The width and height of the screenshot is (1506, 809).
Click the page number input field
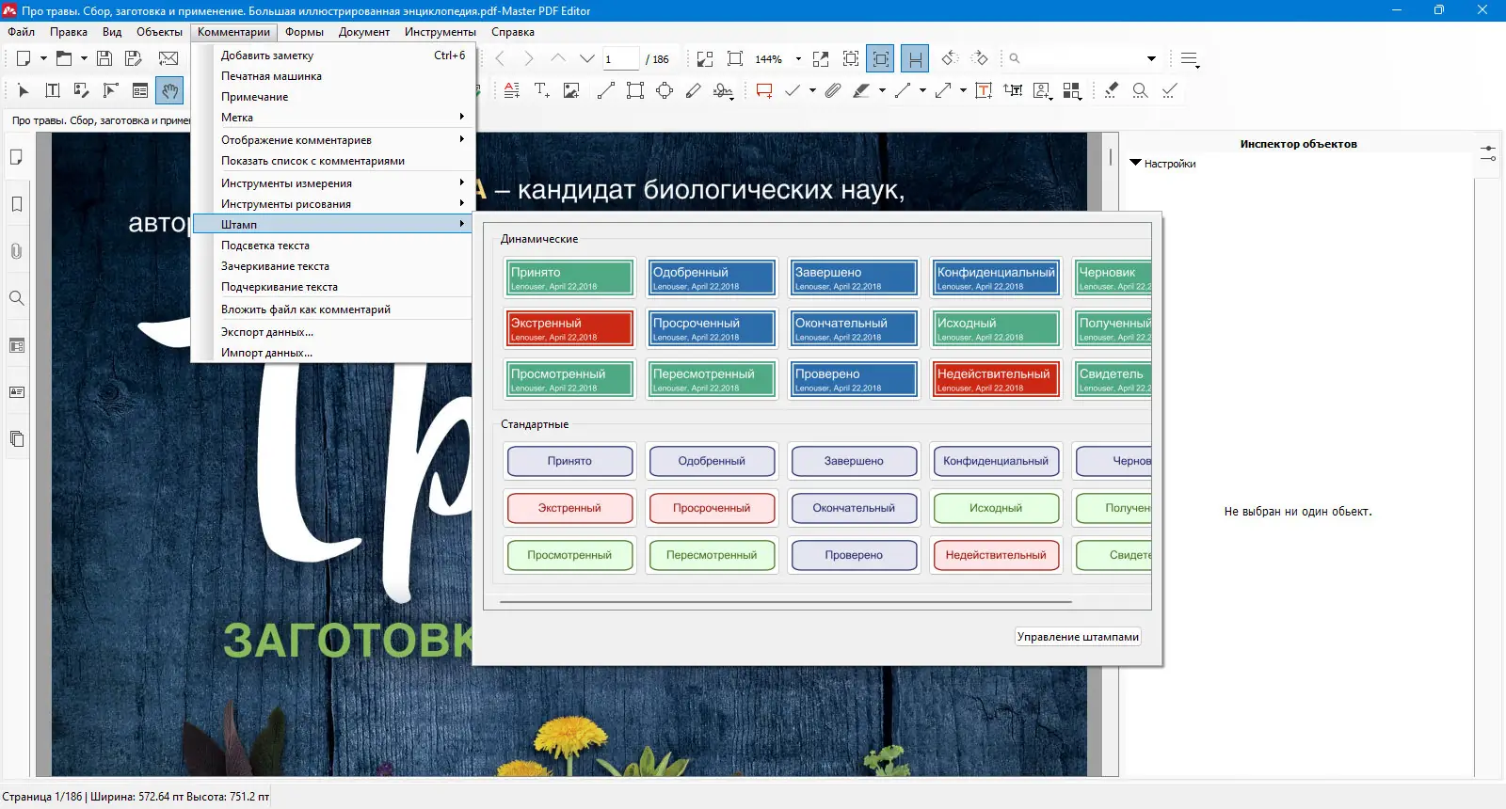click(620, 59)
